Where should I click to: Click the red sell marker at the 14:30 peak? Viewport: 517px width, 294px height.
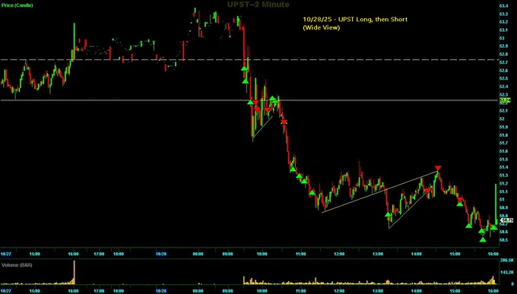tap(438, 168)
